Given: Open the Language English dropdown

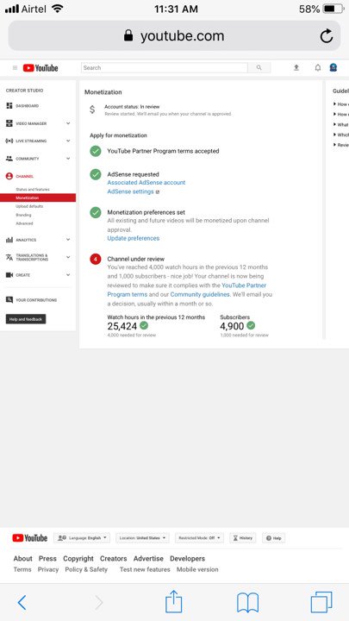Looking at the screenshot, I should point(82,538).
